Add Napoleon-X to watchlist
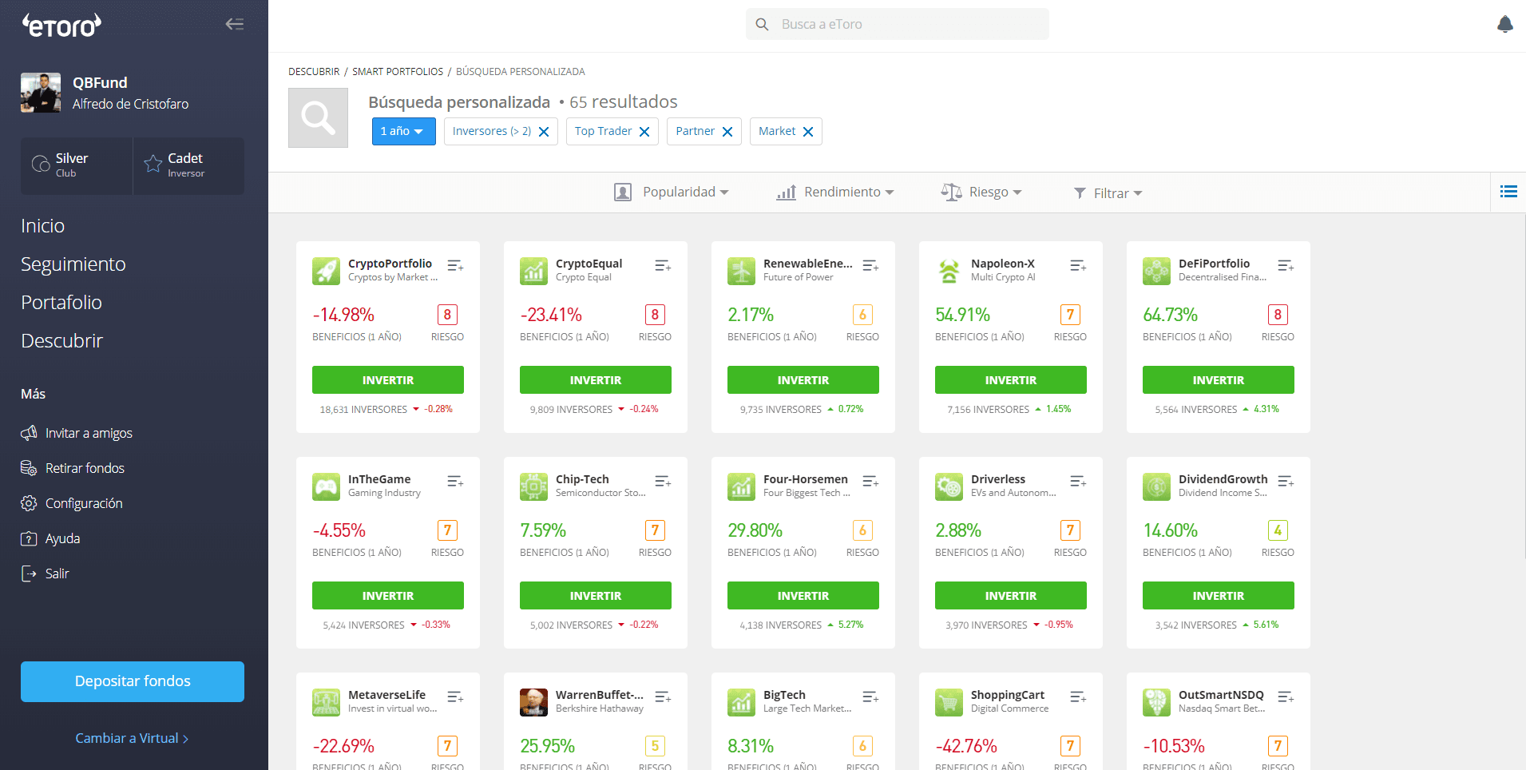1526x770 pixels. click(1078, 265)
